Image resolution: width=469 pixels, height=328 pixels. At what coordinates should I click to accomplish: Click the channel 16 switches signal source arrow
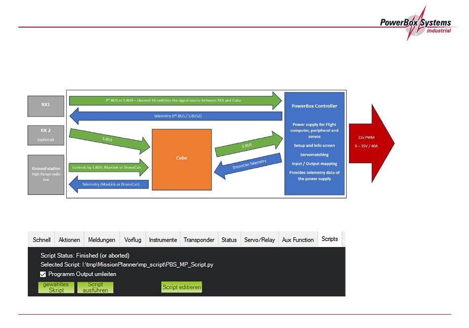click(x=175, y=100)
